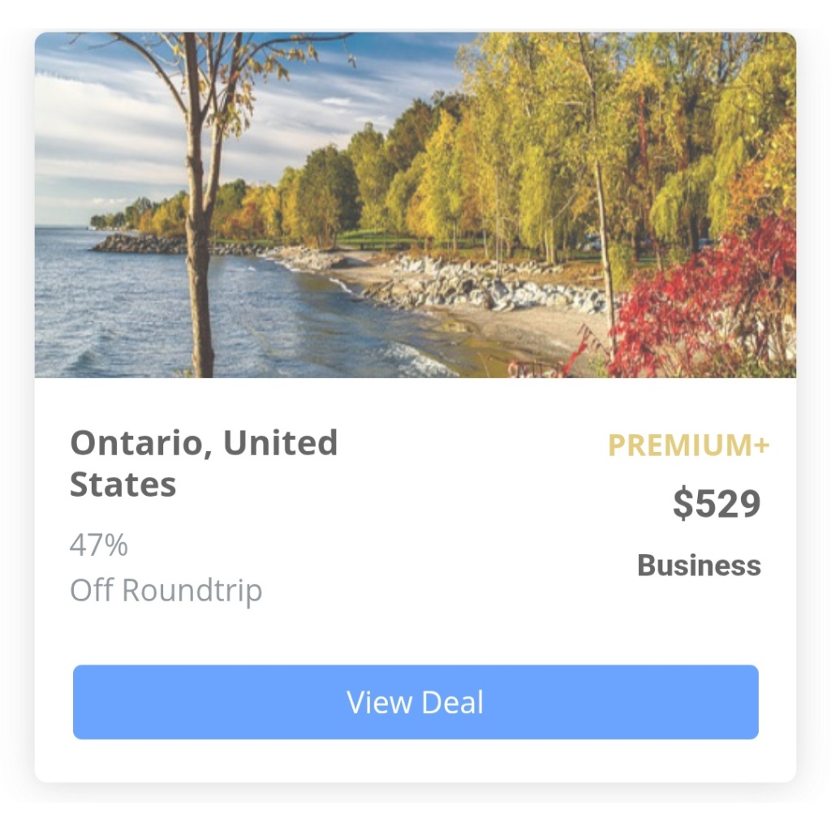Select the $529 price

(717, 503)
